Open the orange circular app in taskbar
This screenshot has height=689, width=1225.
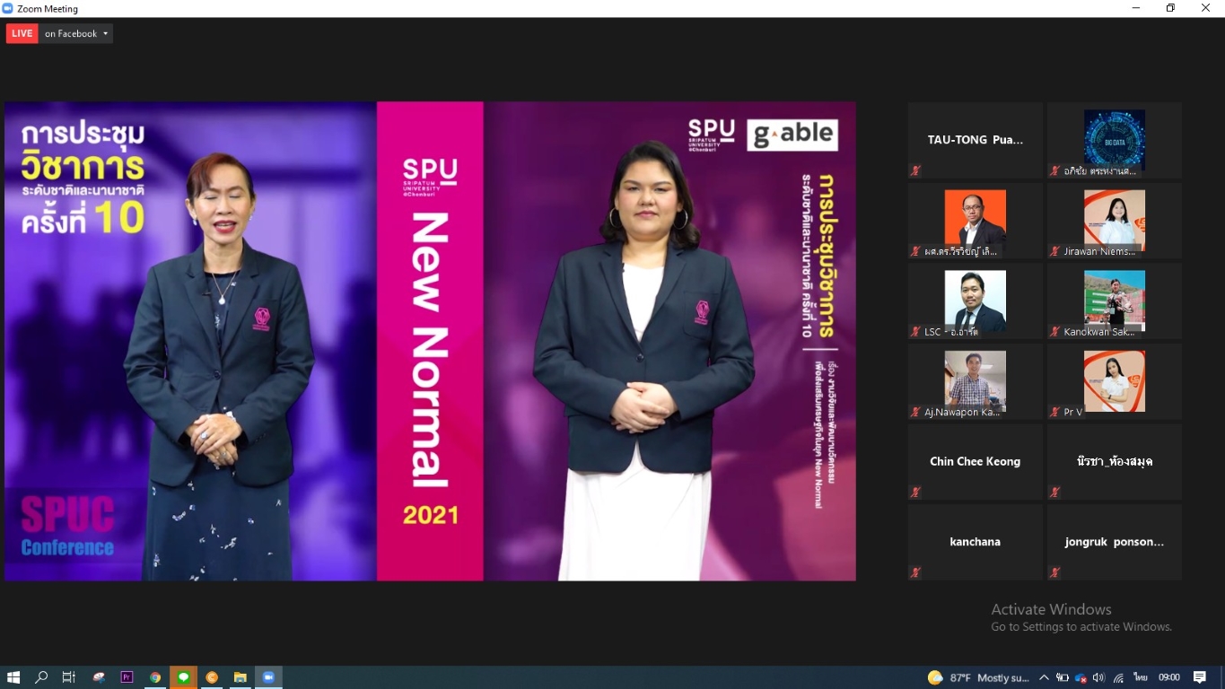212,677
